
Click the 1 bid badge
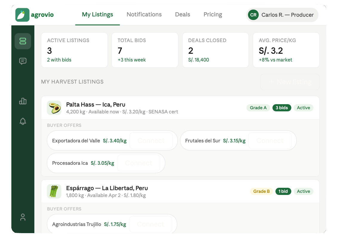283,191
